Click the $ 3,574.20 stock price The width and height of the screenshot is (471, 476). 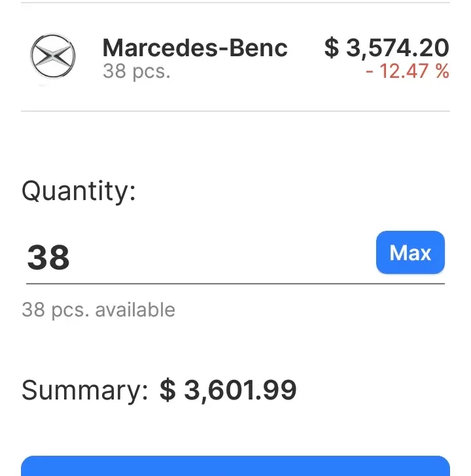point(387,48)
